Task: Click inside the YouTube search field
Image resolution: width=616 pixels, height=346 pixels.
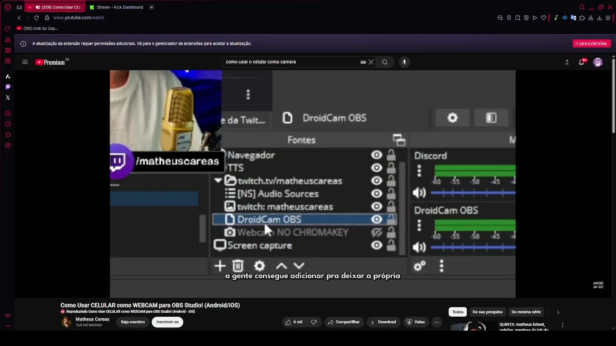Action: [x=291, y=62]
